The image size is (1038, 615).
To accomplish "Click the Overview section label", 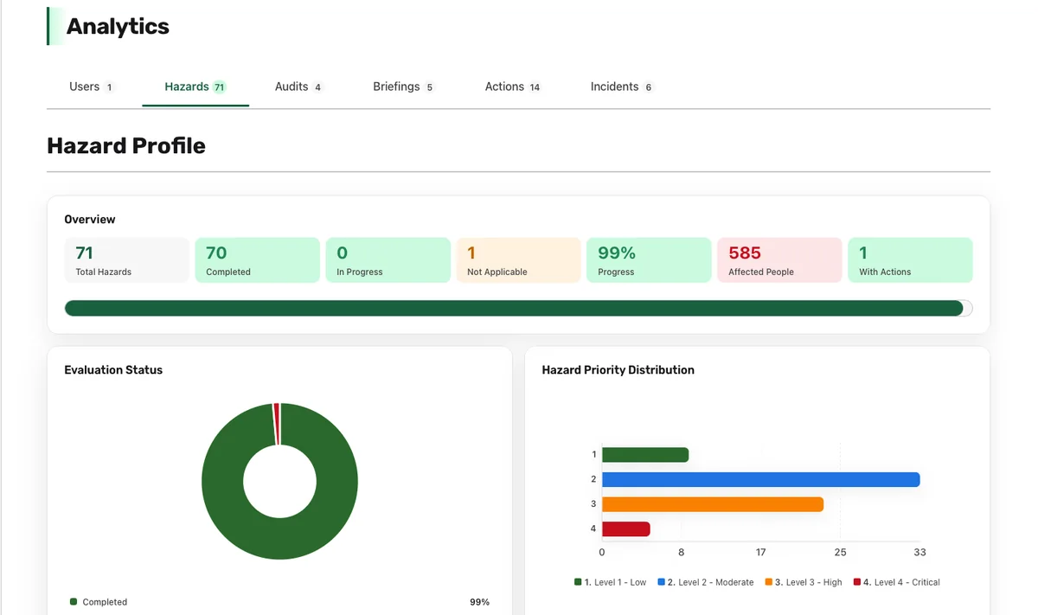I will [90, 220].
